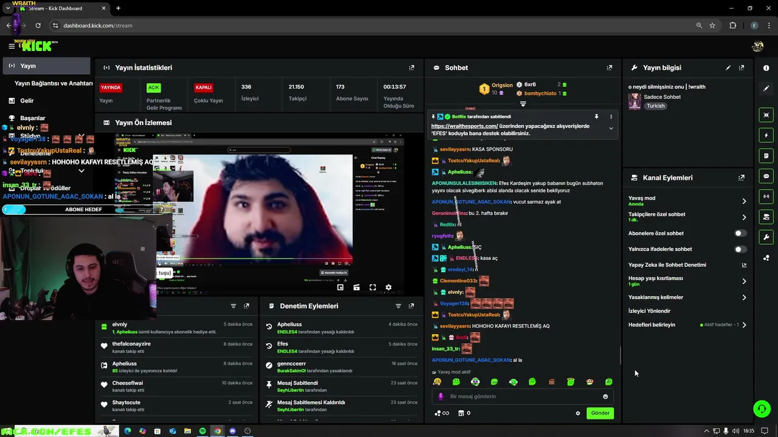Open Spotify from the taskbar
The image size is (778, 437).
tap(202, 431)
